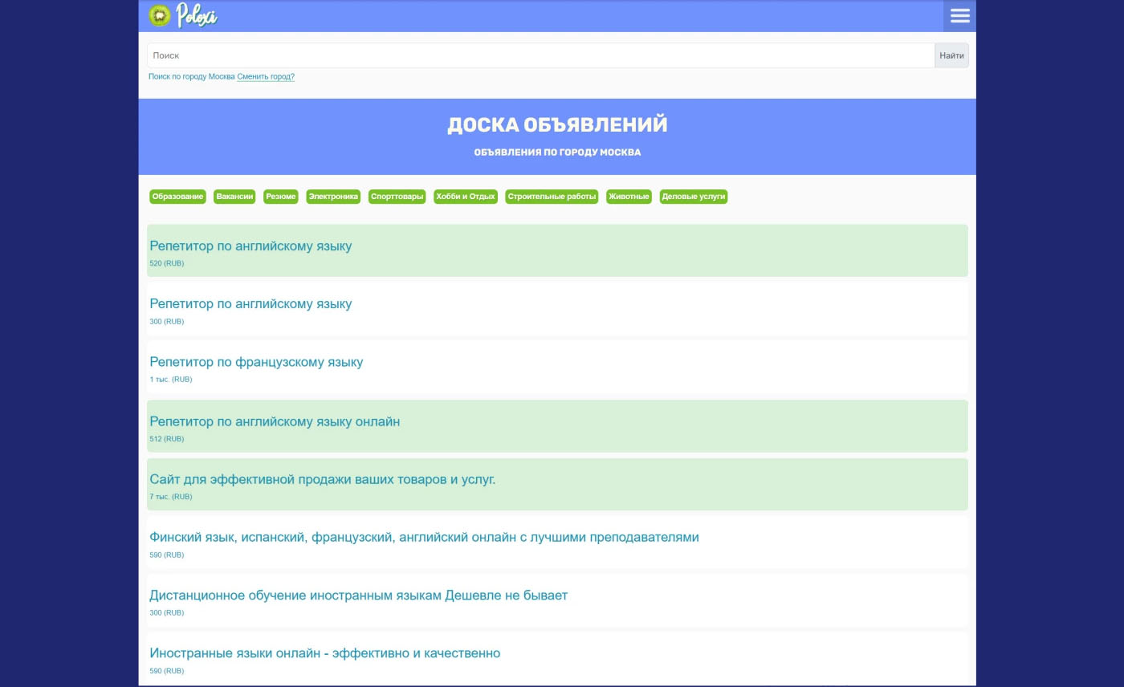
Task: Click the Найти search button
Action: [x=951, y=55]
